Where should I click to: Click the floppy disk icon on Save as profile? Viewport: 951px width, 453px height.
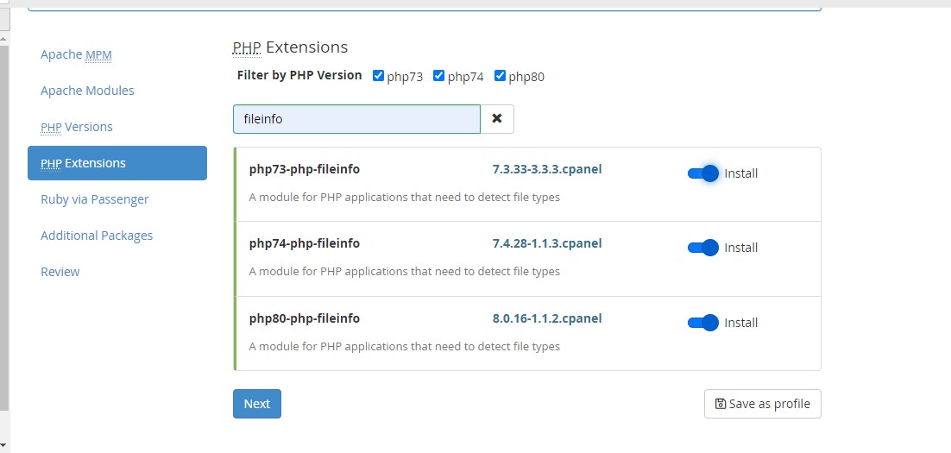coord(721,404)
